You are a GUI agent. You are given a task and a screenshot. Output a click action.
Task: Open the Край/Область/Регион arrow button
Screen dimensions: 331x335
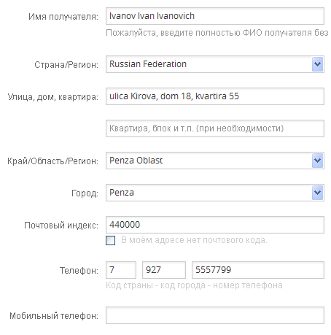(x=317, y=161)
